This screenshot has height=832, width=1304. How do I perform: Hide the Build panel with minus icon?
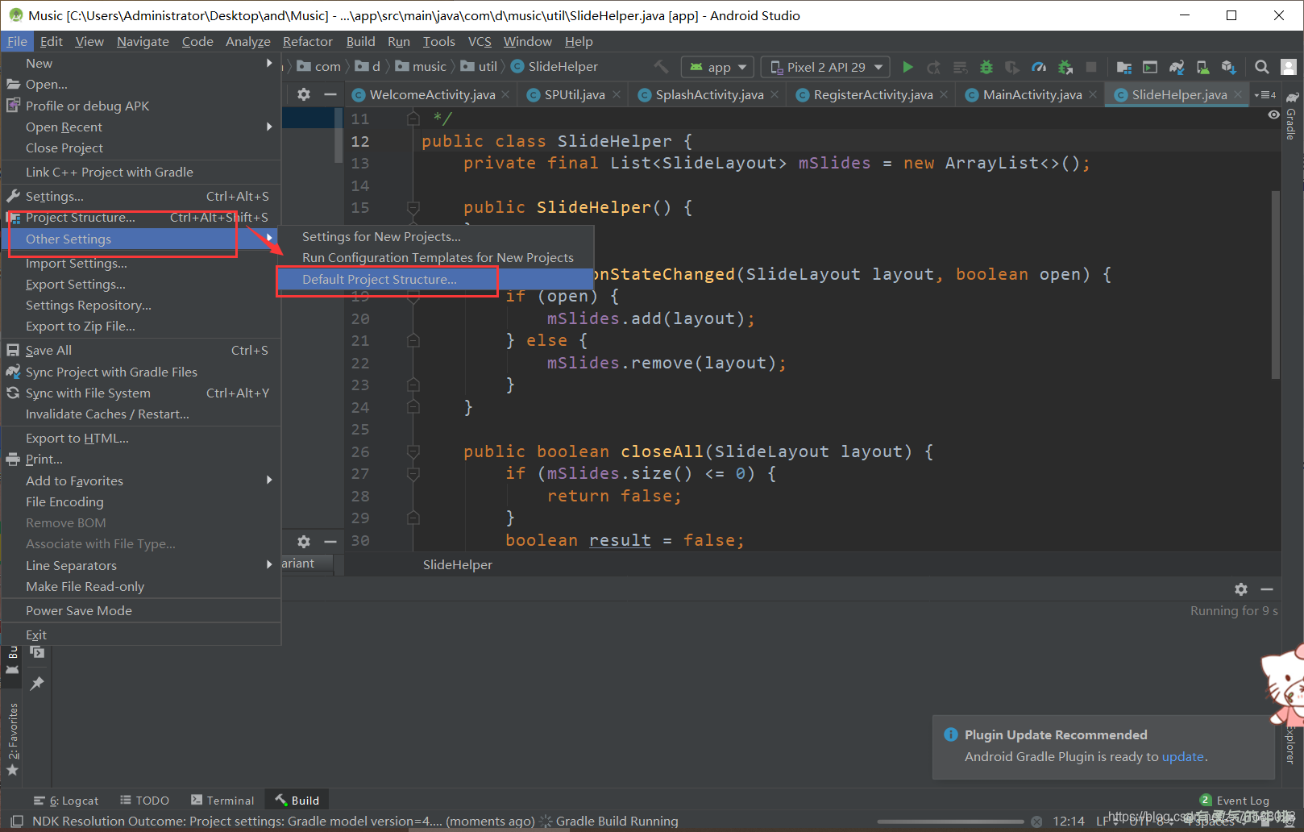coord(1267,589)
